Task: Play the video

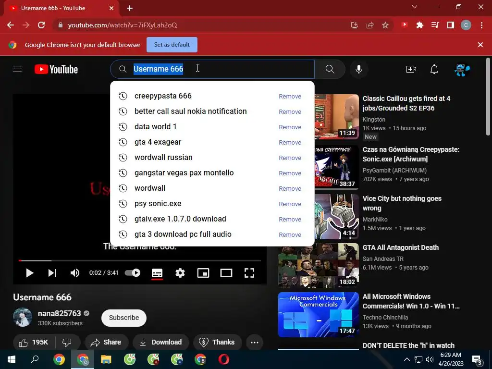Action: (29, 273)
